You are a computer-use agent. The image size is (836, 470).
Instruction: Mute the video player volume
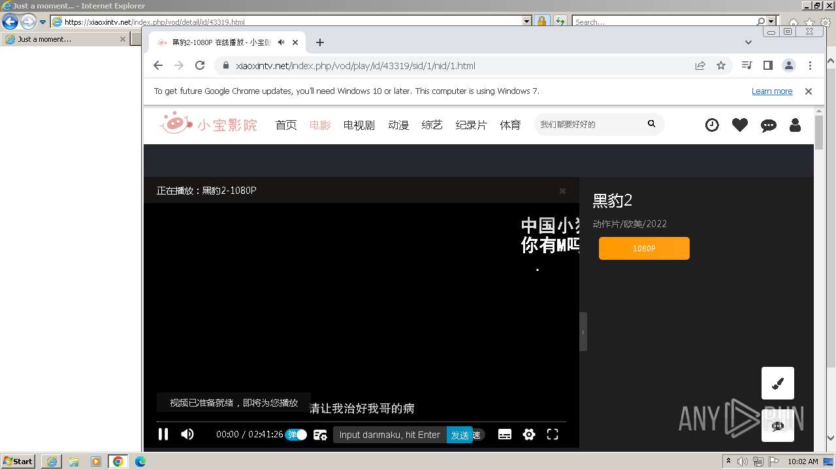click(187, 434)
